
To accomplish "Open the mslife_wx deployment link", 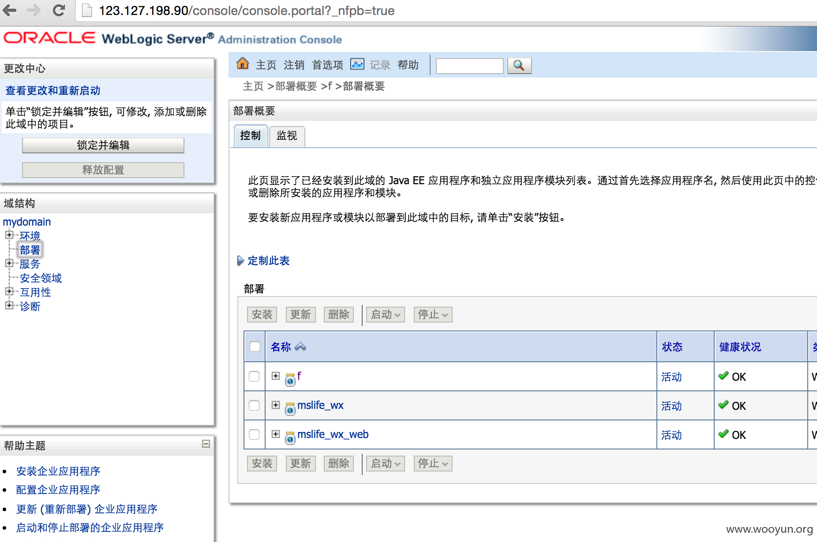I will coord(320,405).
